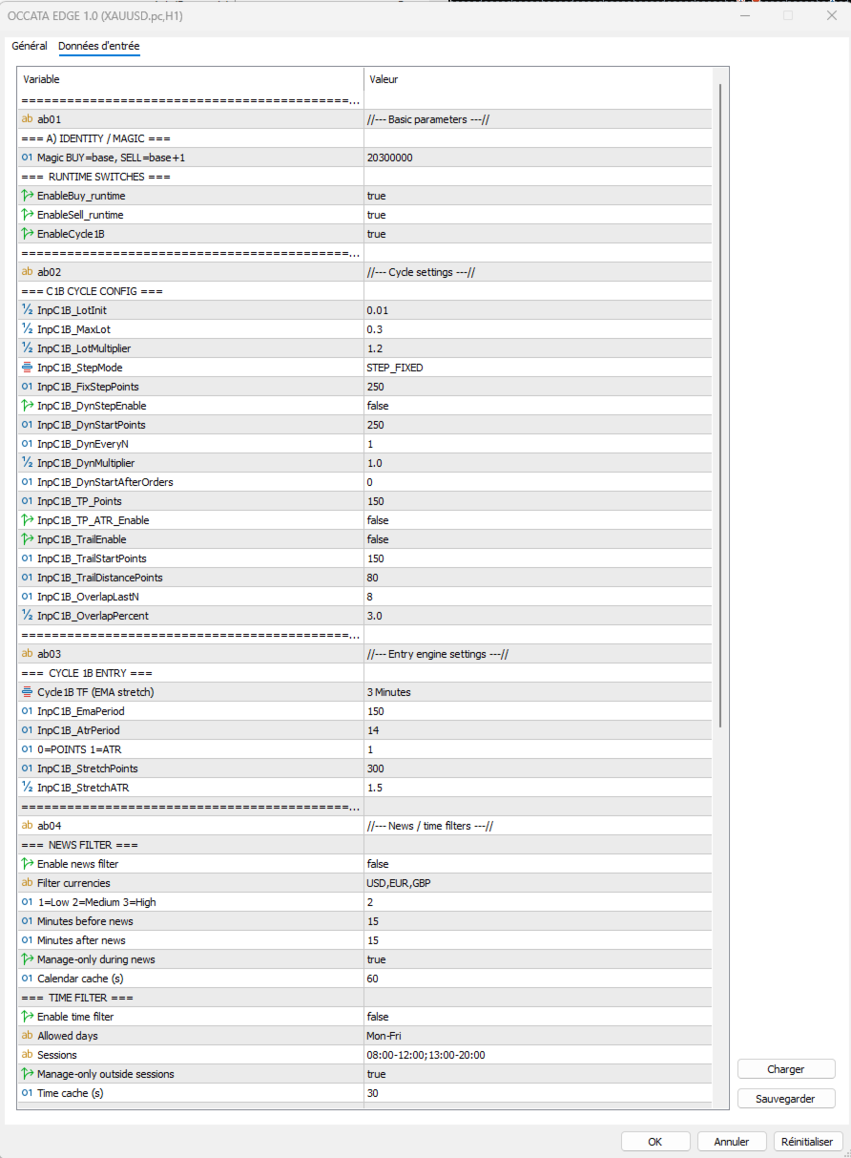Click the integer icon beside Magic BUY=base

pyautogui.click(x=27, y=158)
